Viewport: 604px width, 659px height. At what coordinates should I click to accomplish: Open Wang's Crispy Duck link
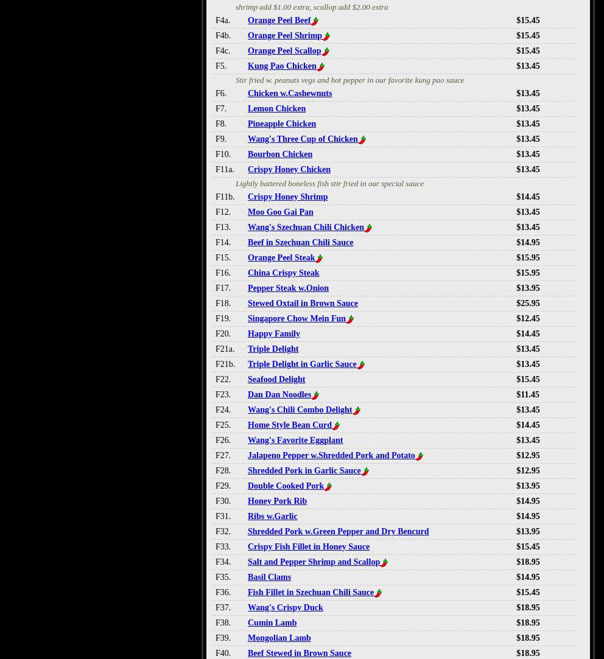point(285,607)
